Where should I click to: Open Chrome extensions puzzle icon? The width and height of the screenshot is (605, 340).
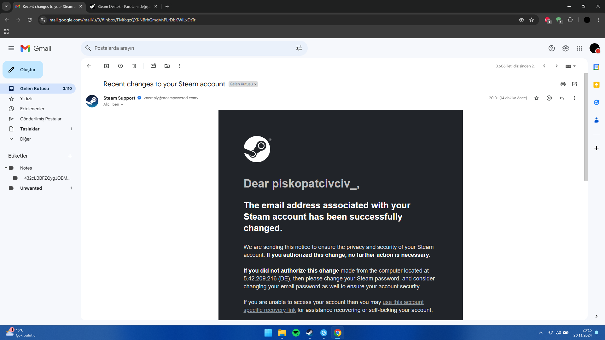coord(570,20)
